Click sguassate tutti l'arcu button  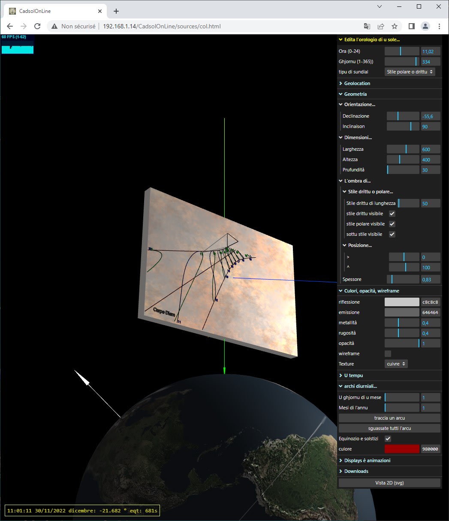click(389, 428)
